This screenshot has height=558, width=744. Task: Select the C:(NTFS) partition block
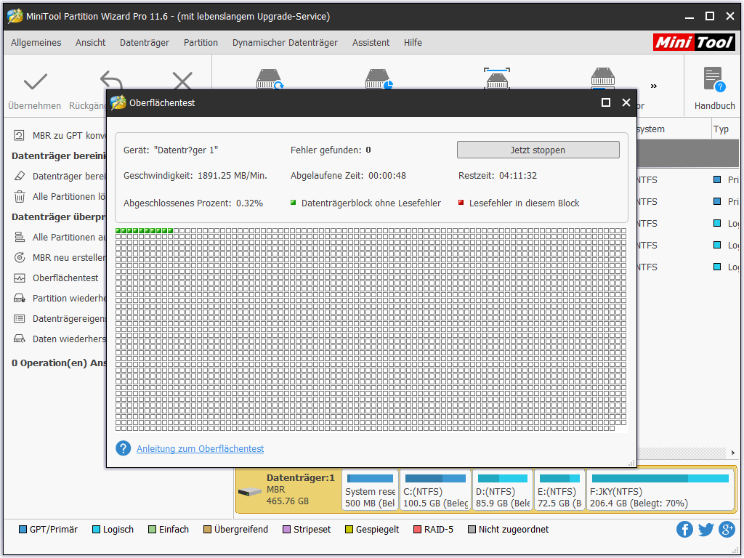pyautogui.click(x=435, y=490)
